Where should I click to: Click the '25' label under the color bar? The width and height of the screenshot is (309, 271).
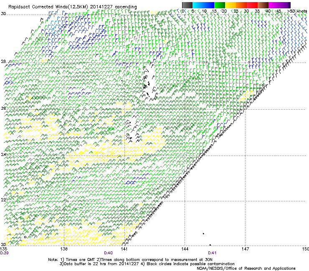236,11
